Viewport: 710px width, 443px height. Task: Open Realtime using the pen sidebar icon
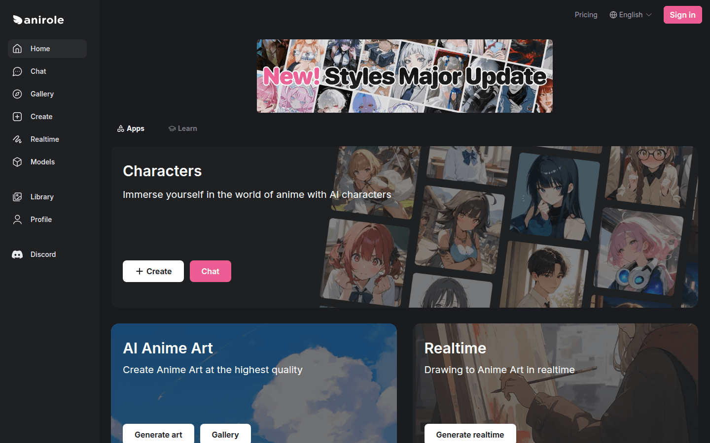click(x=16, y=139)
